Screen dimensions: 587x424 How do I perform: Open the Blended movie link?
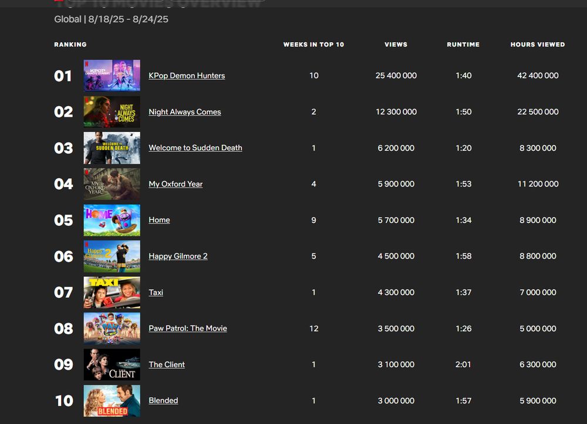coord(163,401)
